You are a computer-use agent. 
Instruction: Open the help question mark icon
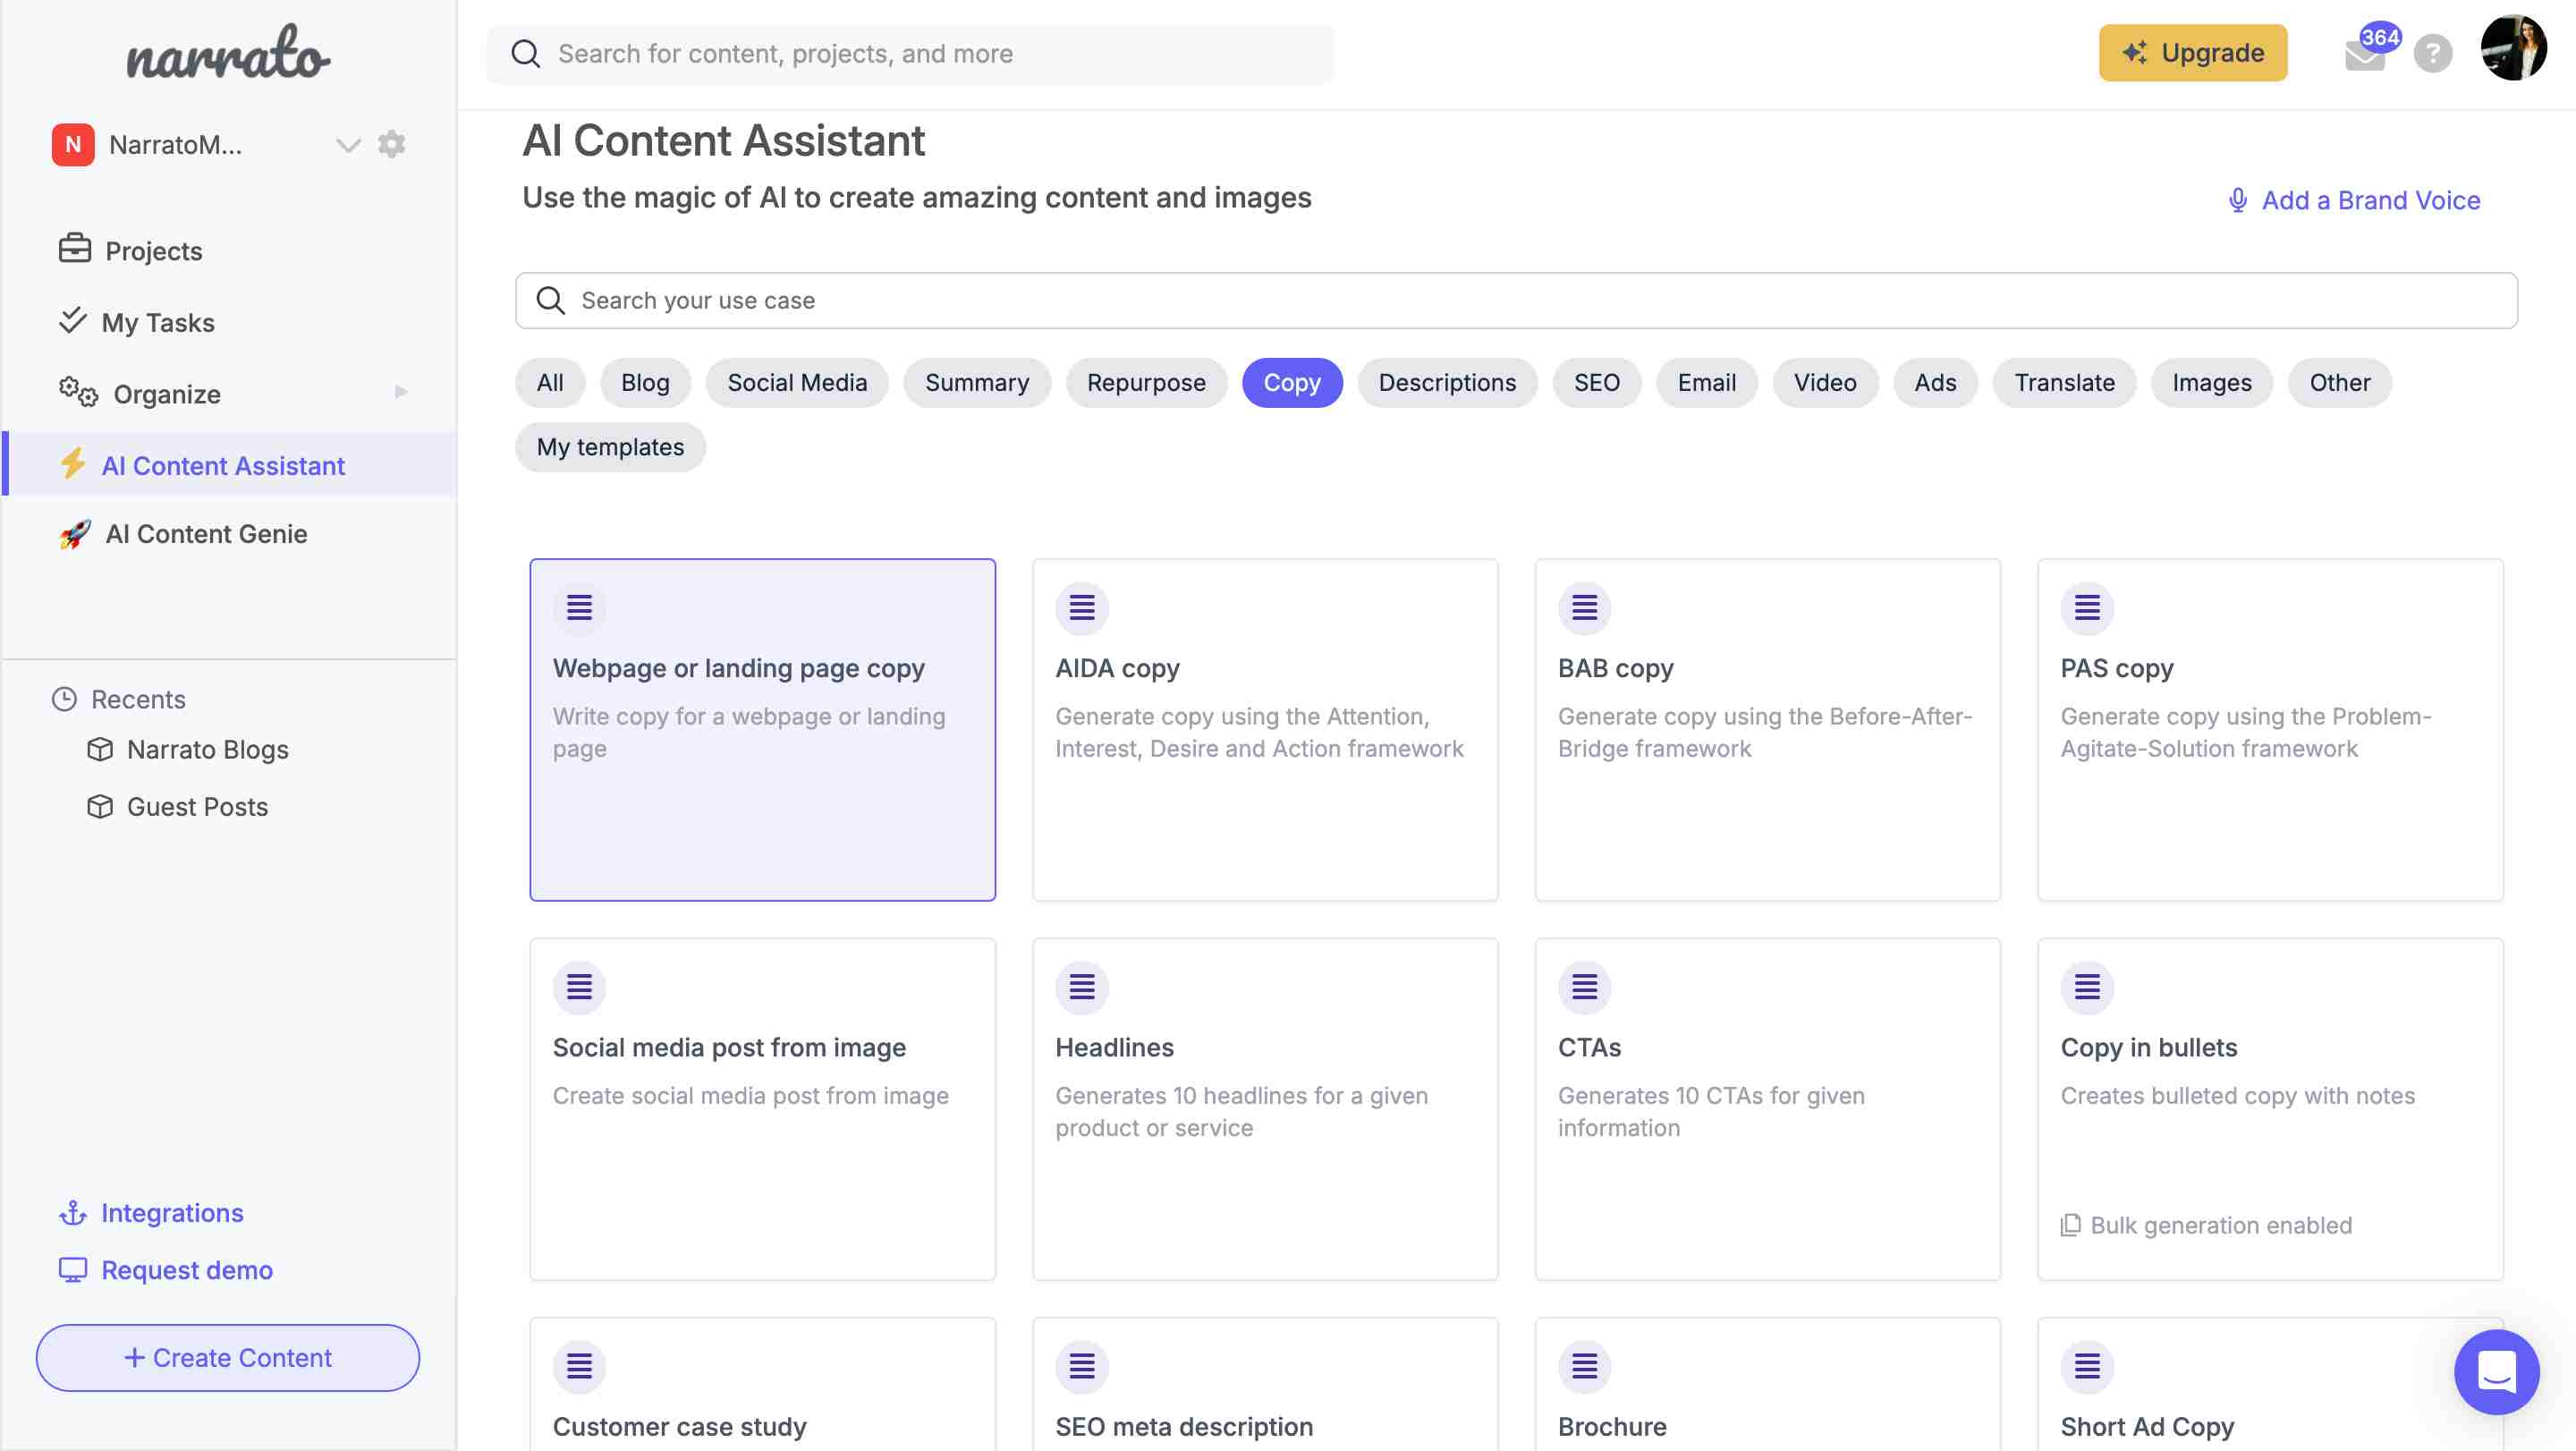pyautogui.click(x=2433, y=54)
